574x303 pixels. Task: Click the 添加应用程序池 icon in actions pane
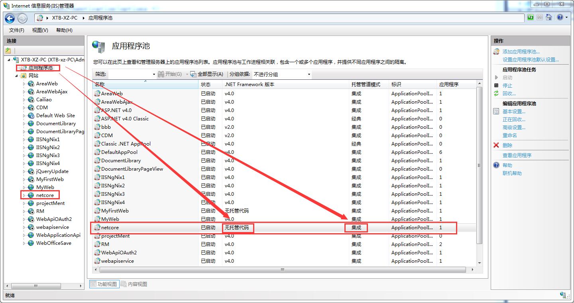tap(496, 52)
